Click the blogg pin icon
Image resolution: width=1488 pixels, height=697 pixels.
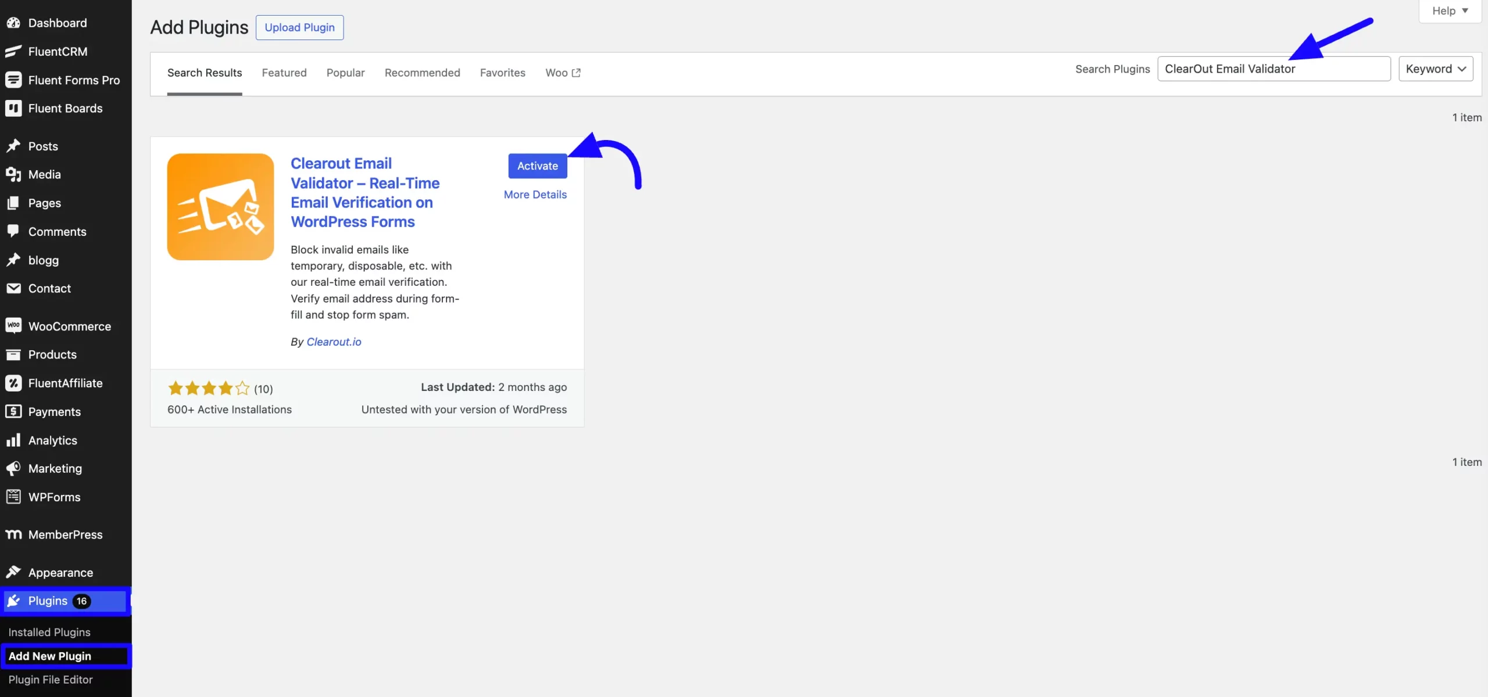coord(13,260)
